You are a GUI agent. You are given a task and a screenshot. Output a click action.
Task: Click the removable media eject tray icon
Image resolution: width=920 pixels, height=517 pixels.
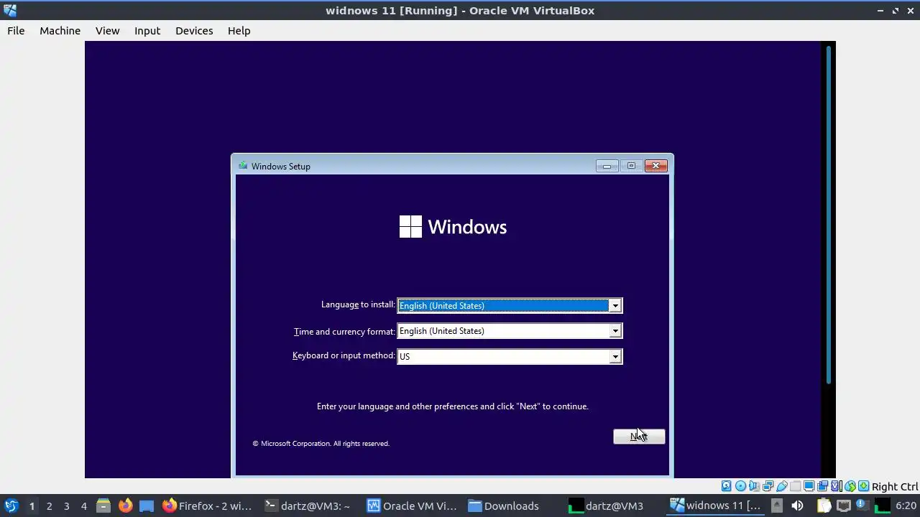(776, 506)
